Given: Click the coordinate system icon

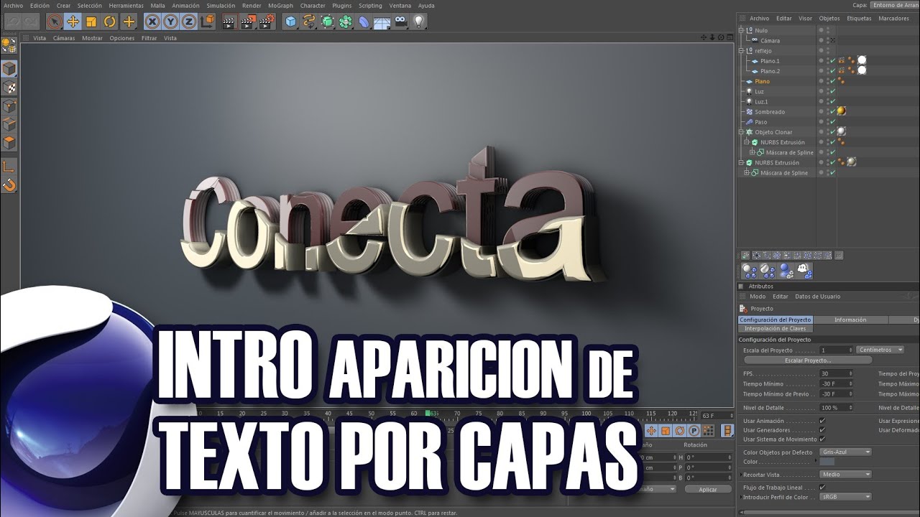Looking at the screenshot, I should click(x=208, y=22).
